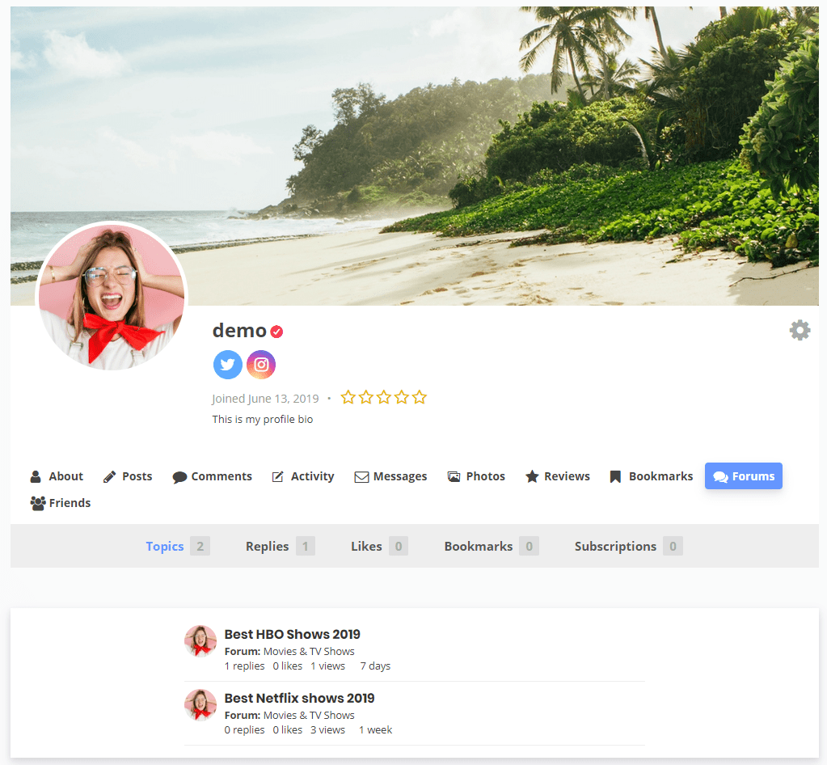Click the bookmark icon beside Bookmarks in the main nav
827x765 pixels.
pyautogui.click(x=615, y=476)
